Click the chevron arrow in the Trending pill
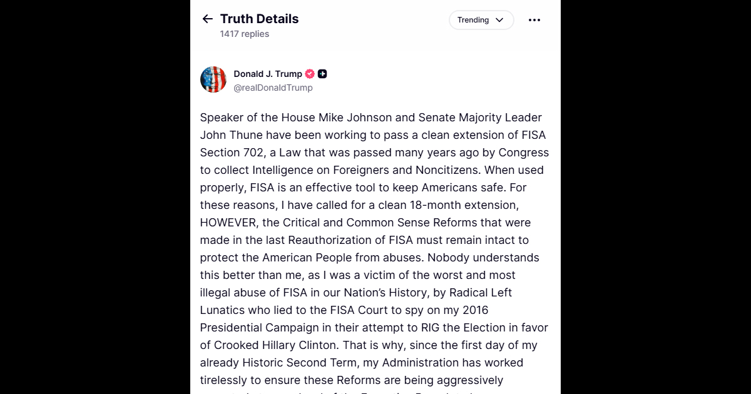Screen dimensions: 751x394 (499, 20)
